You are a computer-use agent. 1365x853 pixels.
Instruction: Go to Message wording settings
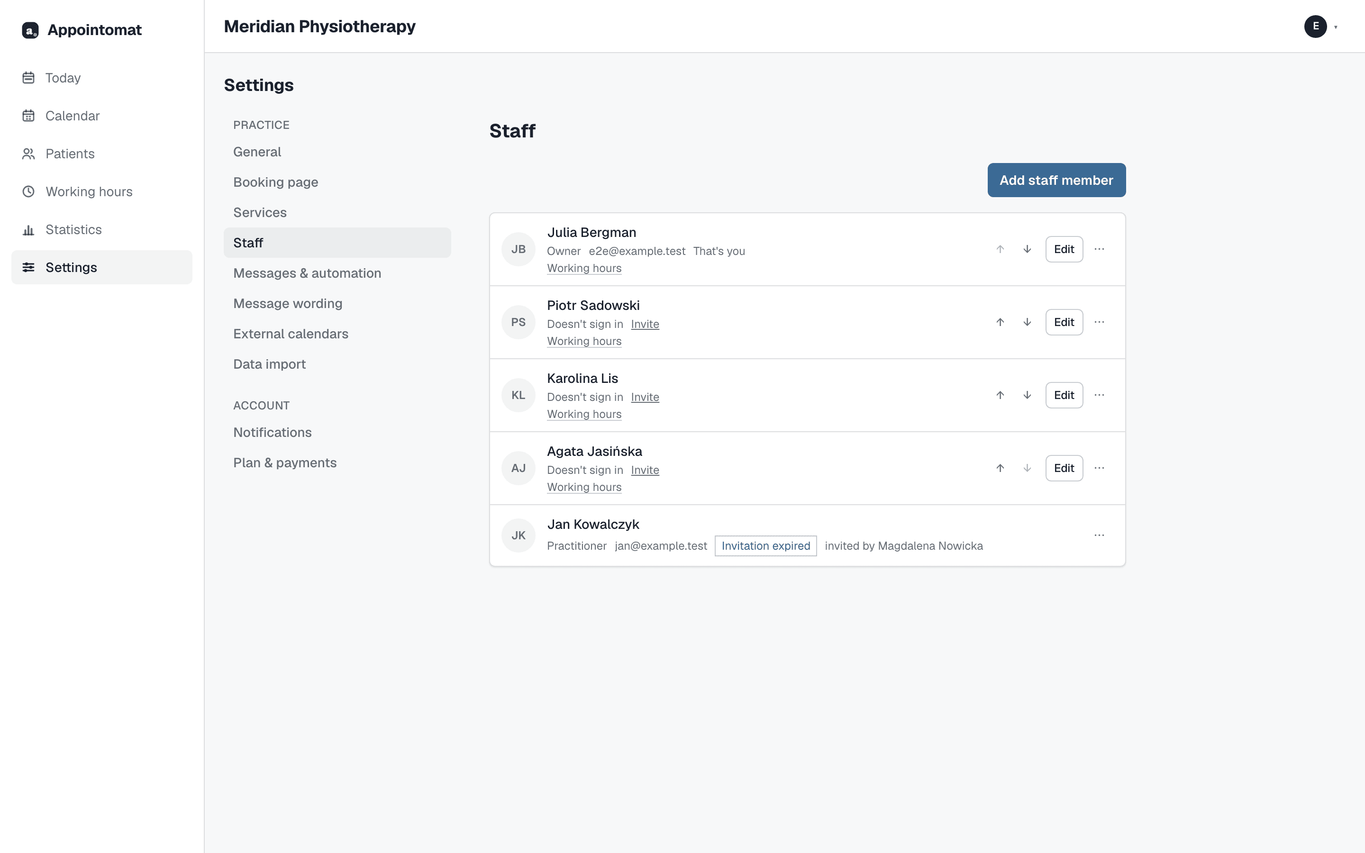(337, 303)
